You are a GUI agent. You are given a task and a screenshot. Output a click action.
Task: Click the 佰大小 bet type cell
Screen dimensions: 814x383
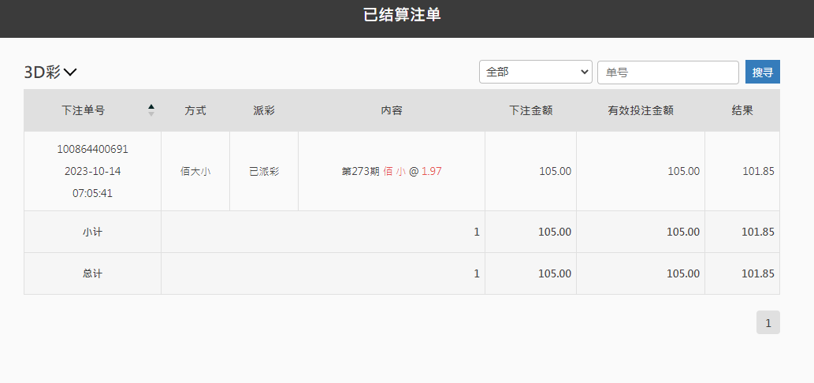pos(195,171)
